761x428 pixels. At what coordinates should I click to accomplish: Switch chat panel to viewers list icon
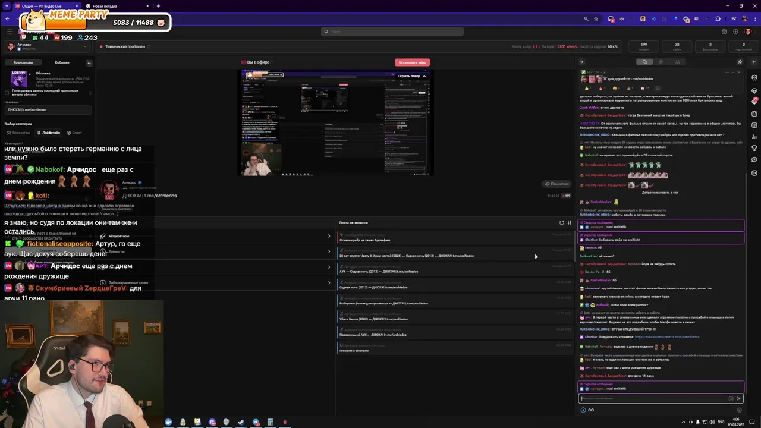pyautogui.click(x=677, y=62)
